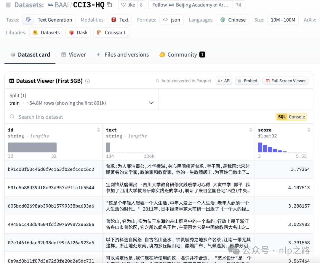320x263 pixels.
Task: Click the search magnifier icon
Action: pyautogui.click(x=12, y=117)
